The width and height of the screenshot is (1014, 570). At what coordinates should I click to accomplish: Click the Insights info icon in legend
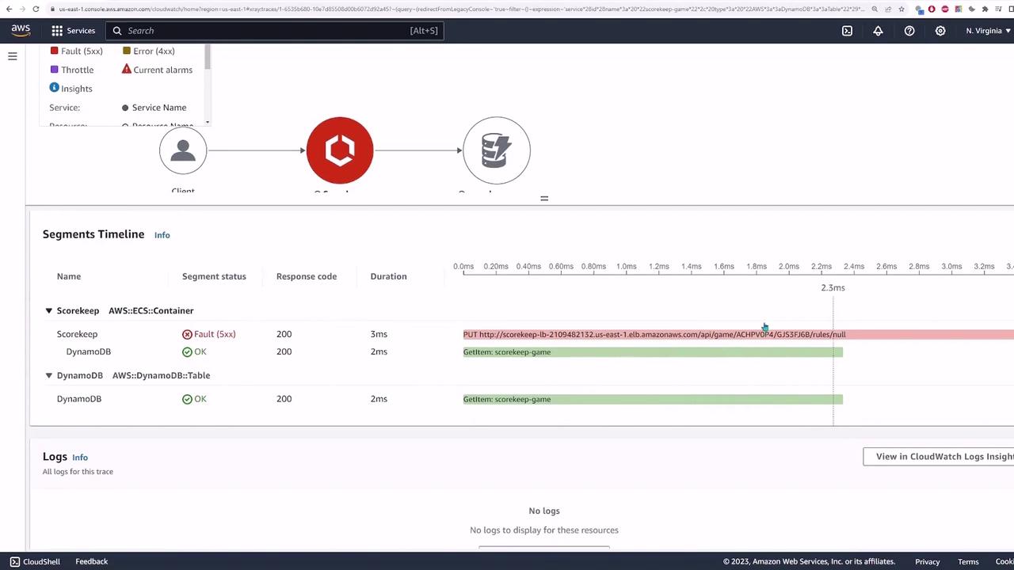click(54, 88)
